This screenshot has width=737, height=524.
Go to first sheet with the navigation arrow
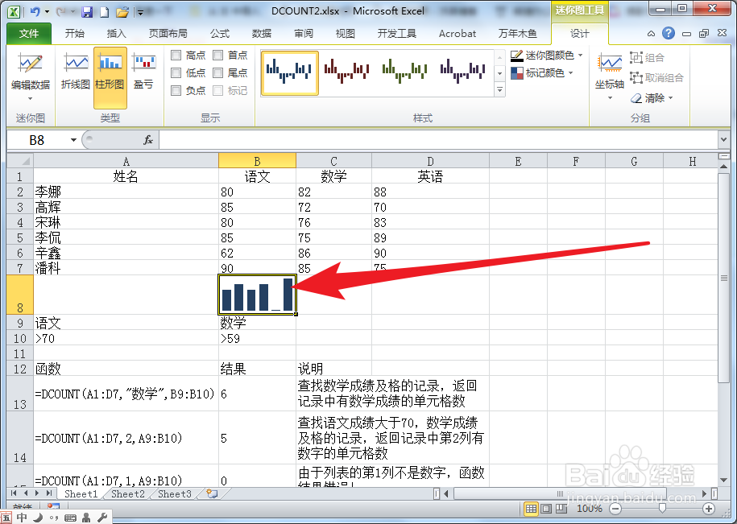tap(14, 493)
